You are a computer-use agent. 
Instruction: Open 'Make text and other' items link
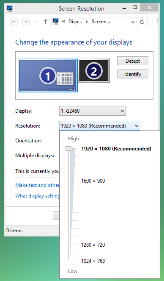[x=37, y=185]
